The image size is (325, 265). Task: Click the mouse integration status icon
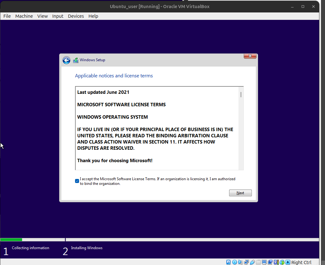(x=282, y=262)
